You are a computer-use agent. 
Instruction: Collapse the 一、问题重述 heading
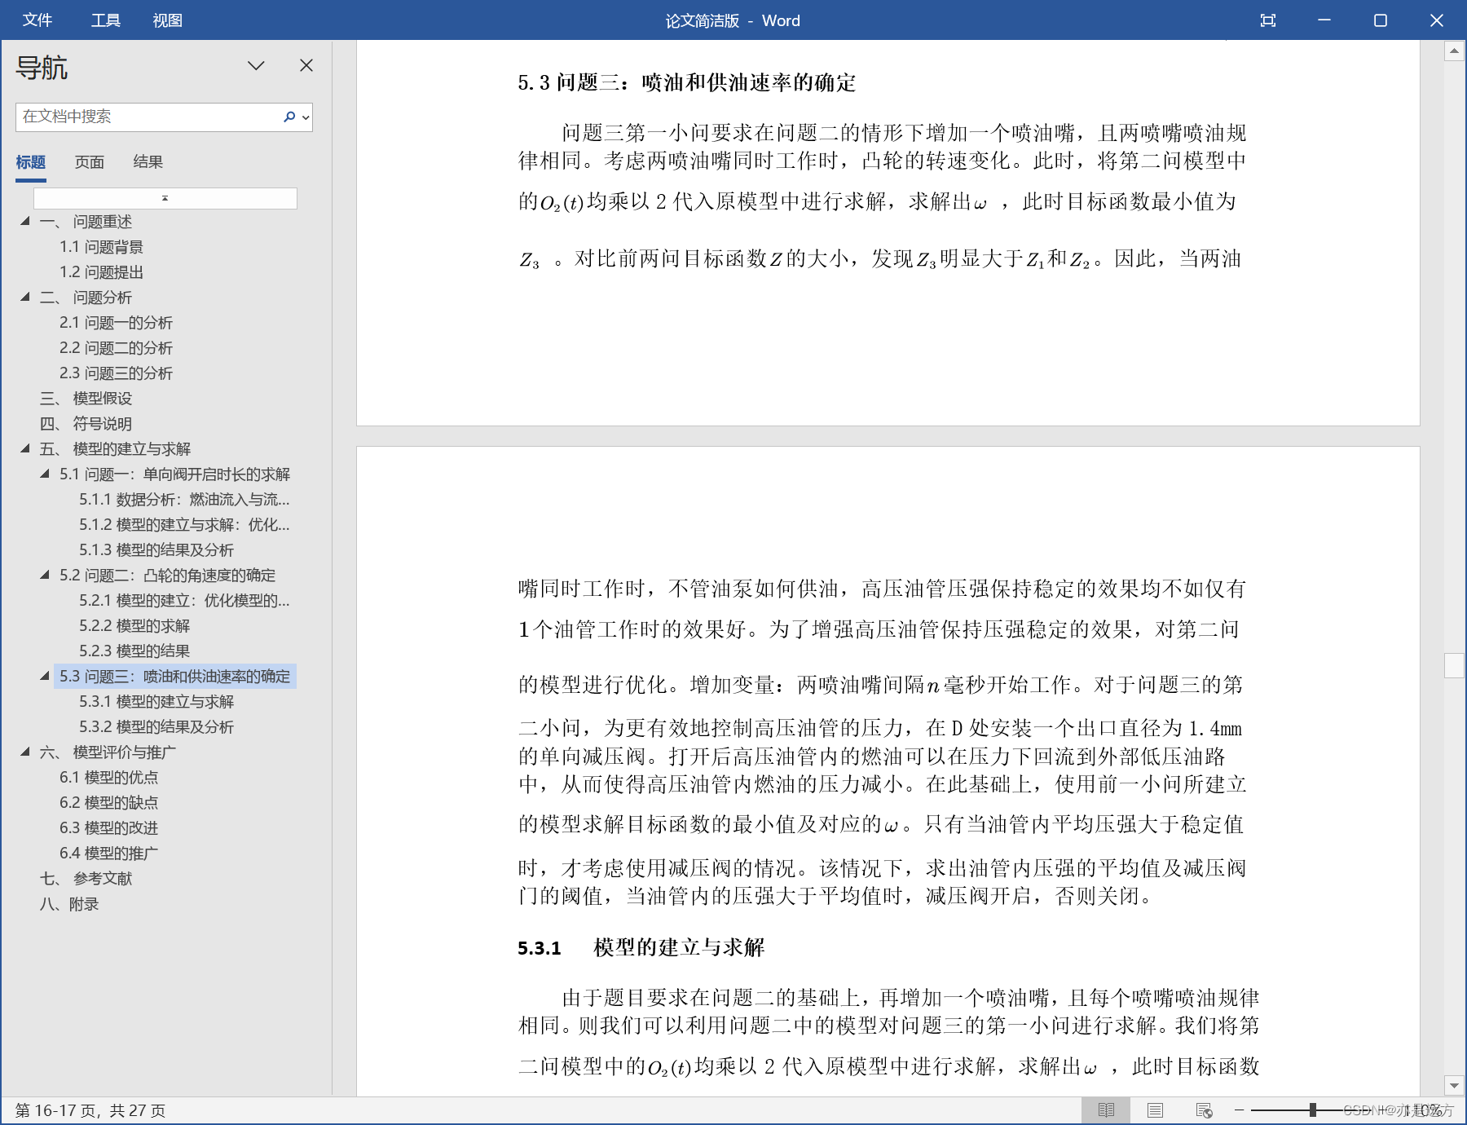coord(25,221)
